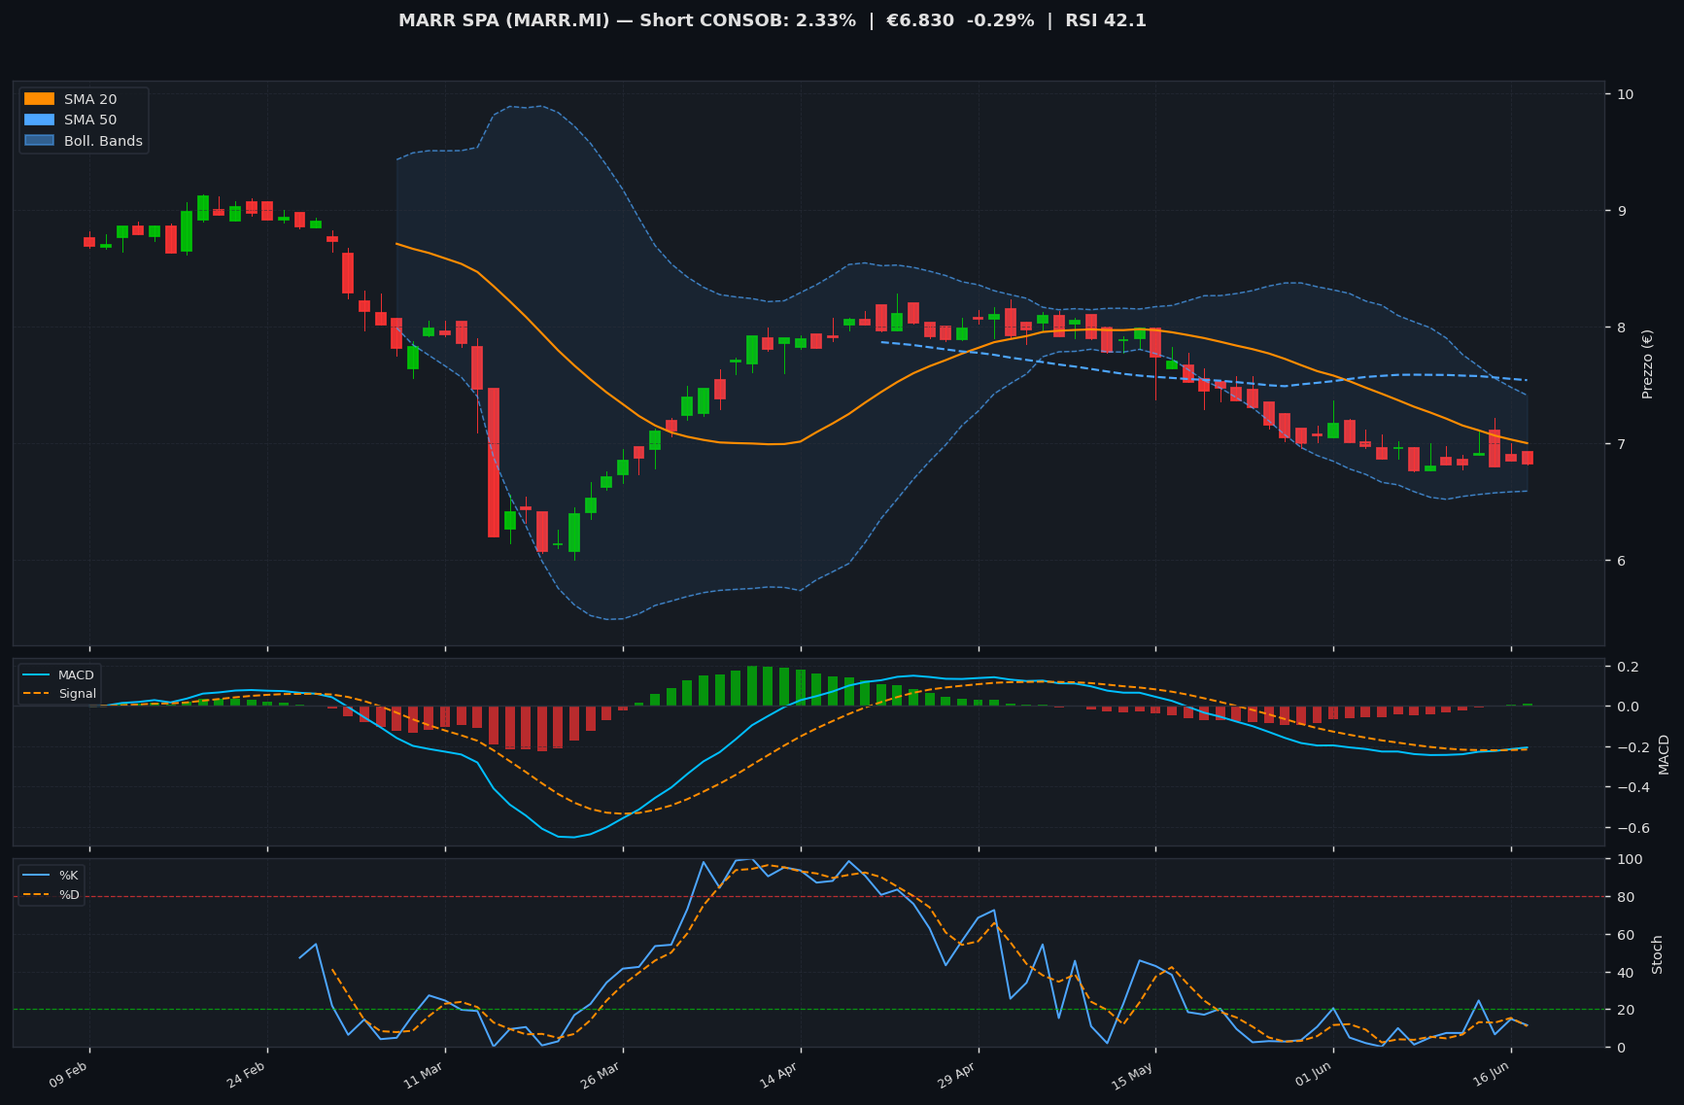Click the "Stoch" axis title
Screen dimensions: 1684x1105
point(1657,954)
